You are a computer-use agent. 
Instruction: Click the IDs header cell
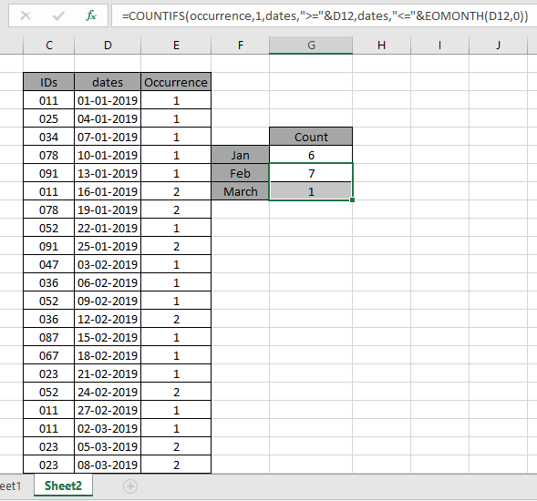coord(49,82)
